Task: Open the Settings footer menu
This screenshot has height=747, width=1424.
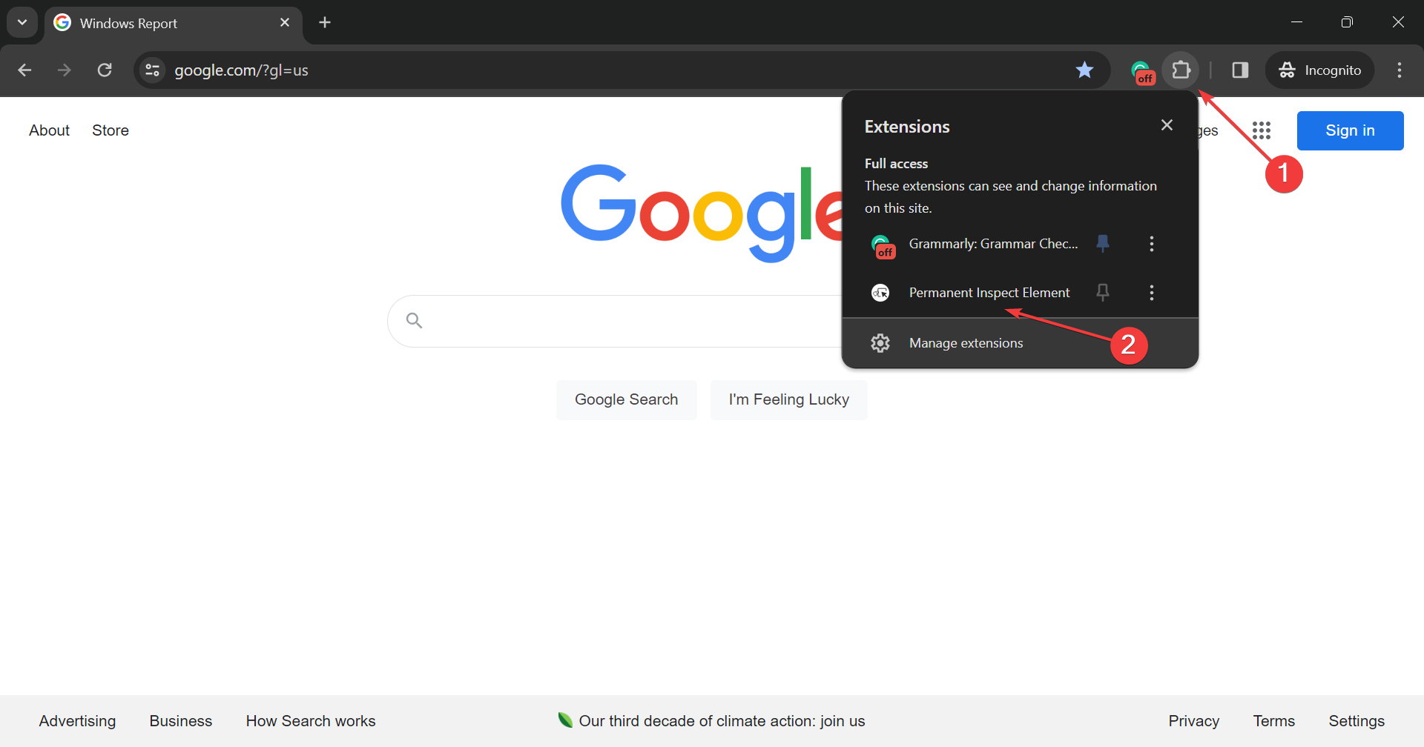Action: click(1356, 721)
